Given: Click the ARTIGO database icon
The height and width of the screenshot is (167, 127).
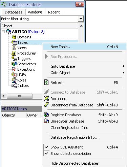Looking at the screenshot, I should coord(9,32).
